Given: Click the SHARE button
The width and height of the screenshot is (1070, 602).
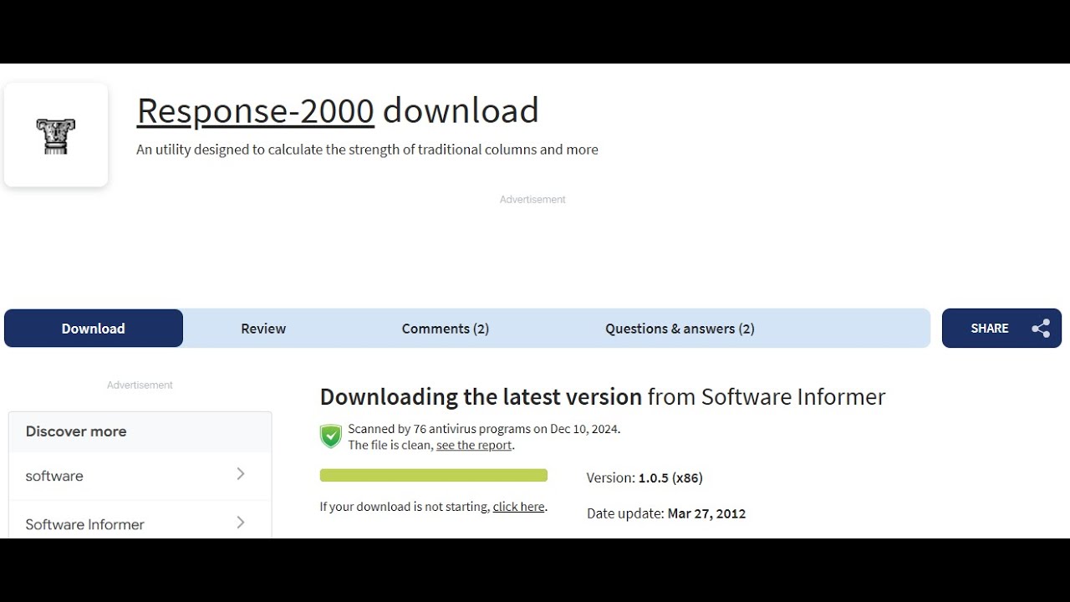Looking at the screenshot, I should 1001,329.
